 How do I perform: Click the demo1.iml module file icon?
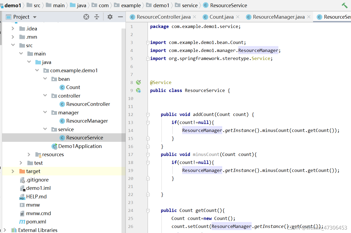[x=22, y=188]
